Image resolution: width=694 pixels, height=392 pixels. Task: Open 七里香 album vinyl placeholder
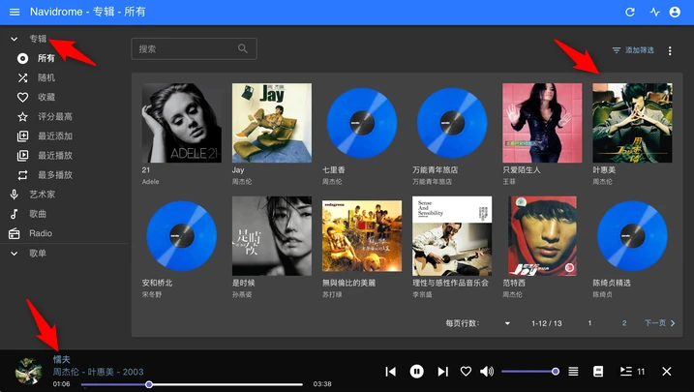[x=362, y=123]
